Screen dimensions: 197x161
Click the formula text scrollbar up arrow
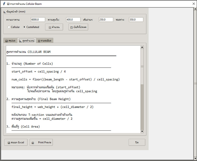click(x=142, y=47)
